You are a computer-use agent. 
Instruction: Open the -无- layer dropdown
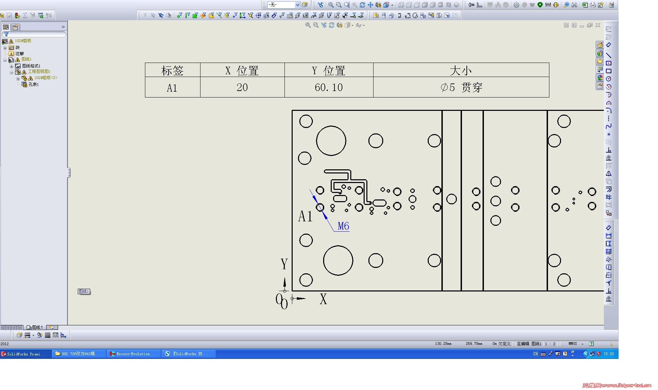297,5
